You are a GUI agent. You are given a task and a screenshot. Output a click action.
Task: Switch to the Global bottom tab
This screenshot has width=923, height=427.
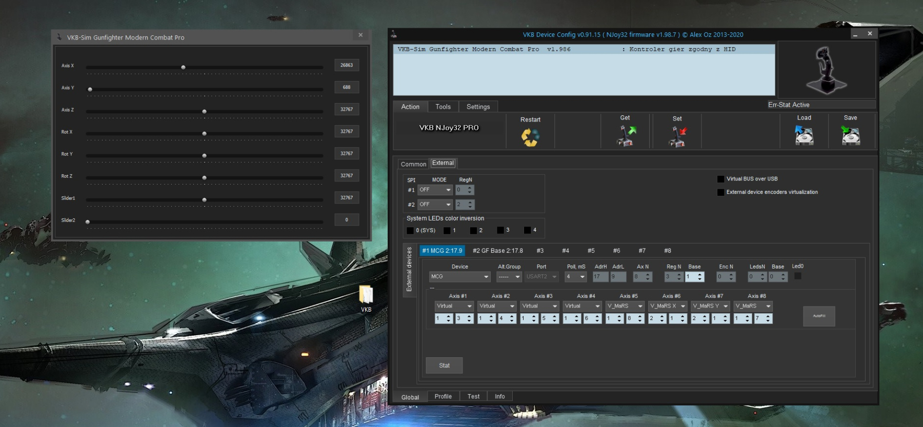point(410,397)
